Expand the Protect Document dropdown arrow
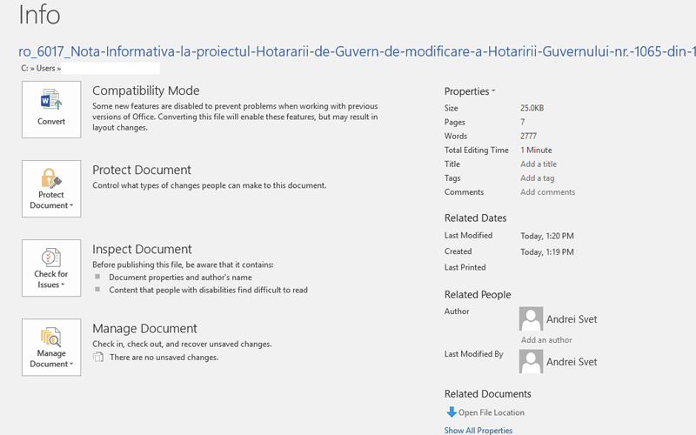The height and width of the screenshot is (435, 696). pyautogui.click(x=70, y=206)
